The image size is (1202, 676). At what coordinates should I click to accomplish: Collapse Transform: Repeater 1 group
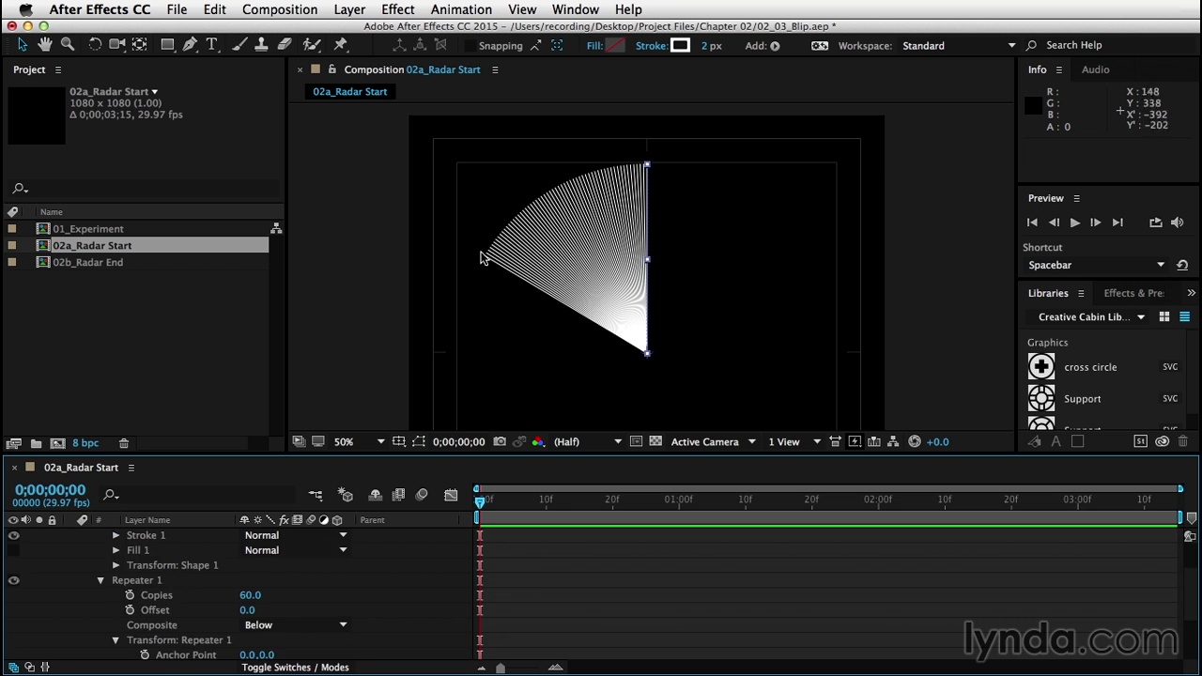click(x=116, y=640)
